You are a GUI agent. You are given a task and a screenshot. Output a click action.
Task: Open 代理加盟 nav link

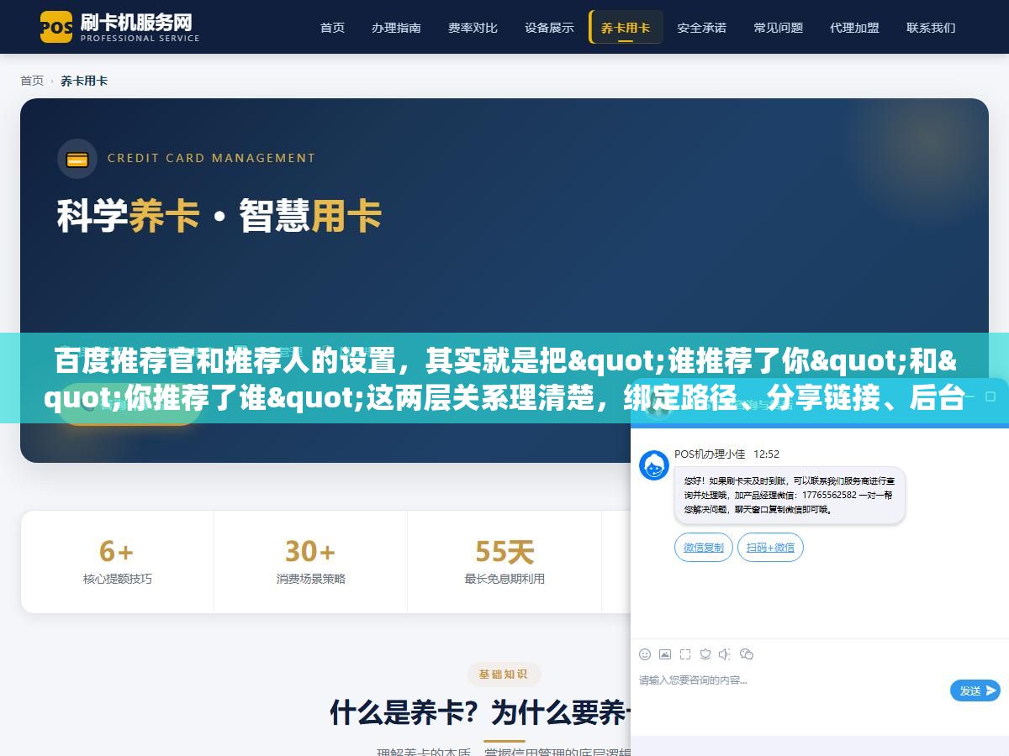pyautogui.click(x=854, y=27)
